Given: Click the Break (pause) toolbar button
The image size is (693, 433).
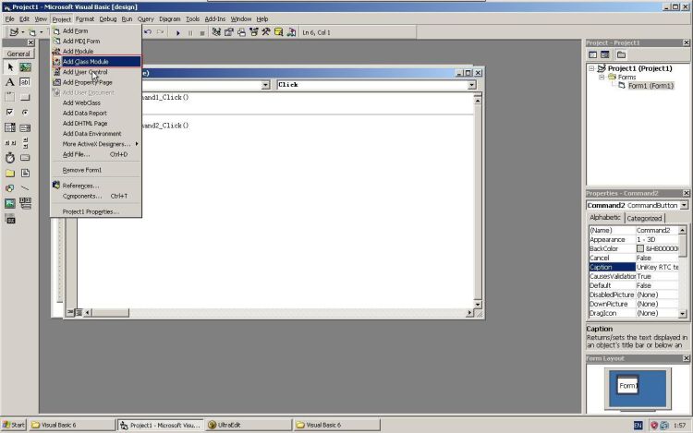Looking at the screenshot, I should click(x=190, y=32).
